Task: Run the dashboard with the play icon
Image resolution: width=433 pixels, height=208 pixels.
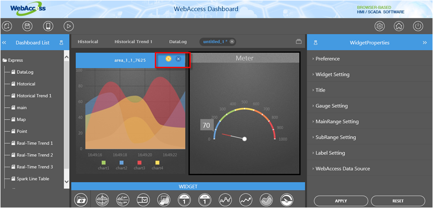Action: pos(68,26)
